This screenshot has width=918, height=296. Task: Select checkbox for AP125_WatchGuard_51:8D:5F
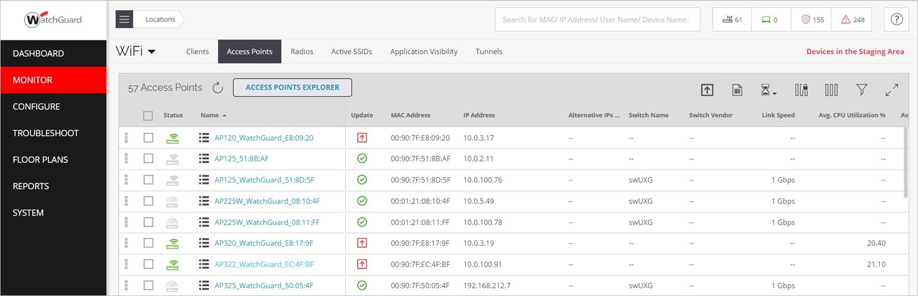click(x=148, y=180)
